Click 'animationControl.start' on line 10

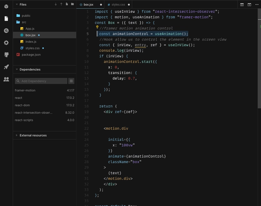[x=128, y=62]
